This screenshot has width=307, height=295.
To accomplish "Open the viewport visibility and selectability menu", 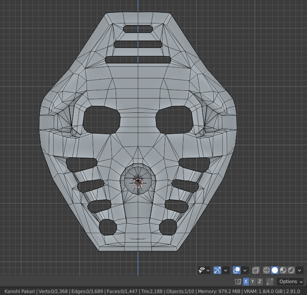I will [x=204, y=270].
